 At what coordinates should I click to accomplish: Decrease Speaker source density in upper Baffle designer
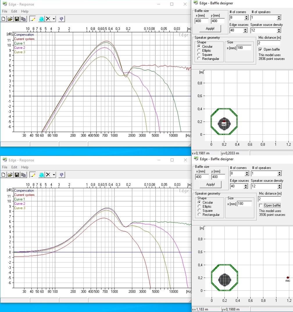click(279, 31)
